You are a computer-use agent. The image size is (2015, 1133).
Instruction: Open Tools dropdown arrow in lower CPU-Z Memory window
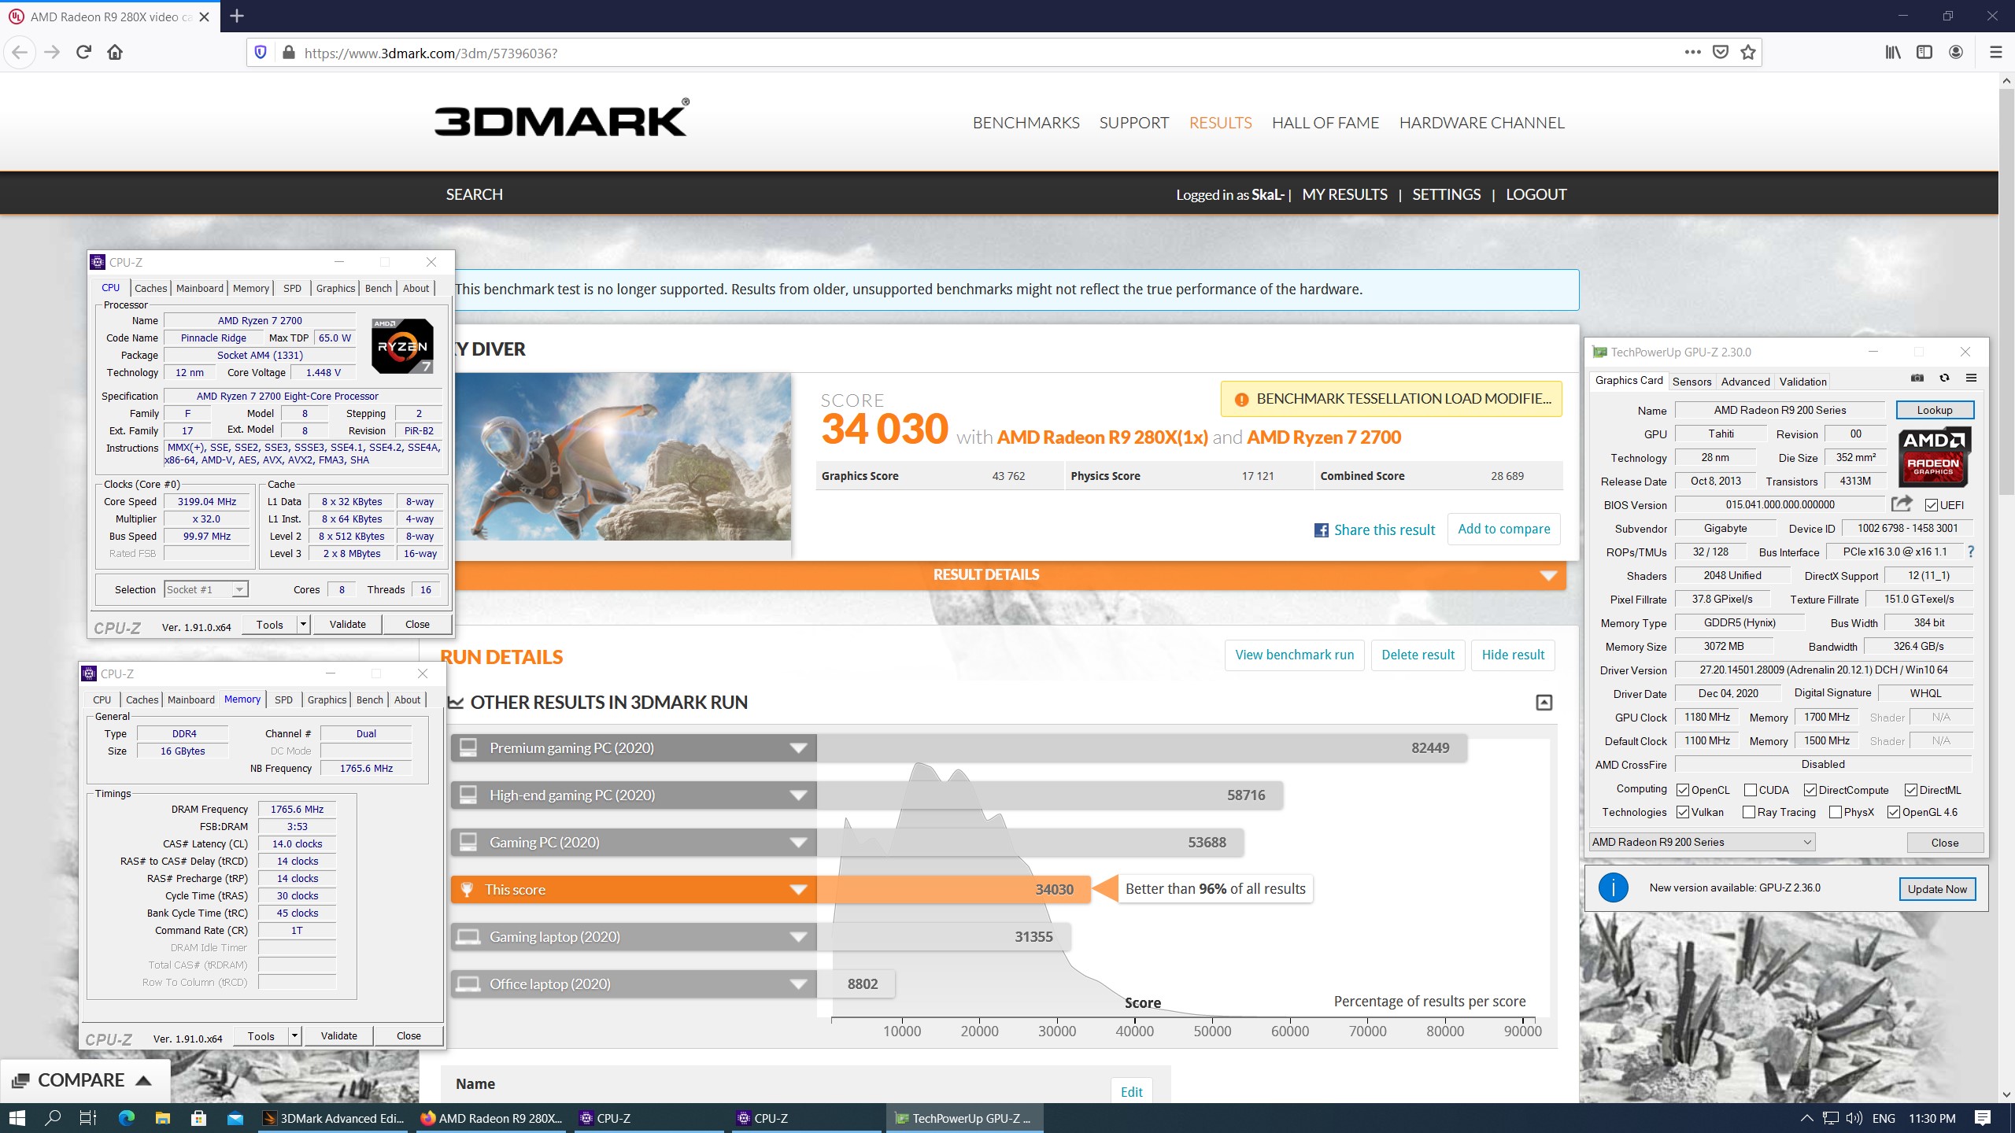(x=294, y=1036)
